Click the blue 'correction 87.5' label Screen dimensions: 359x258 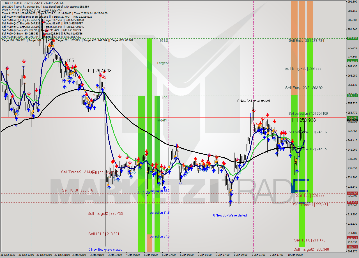pos(160,236)
